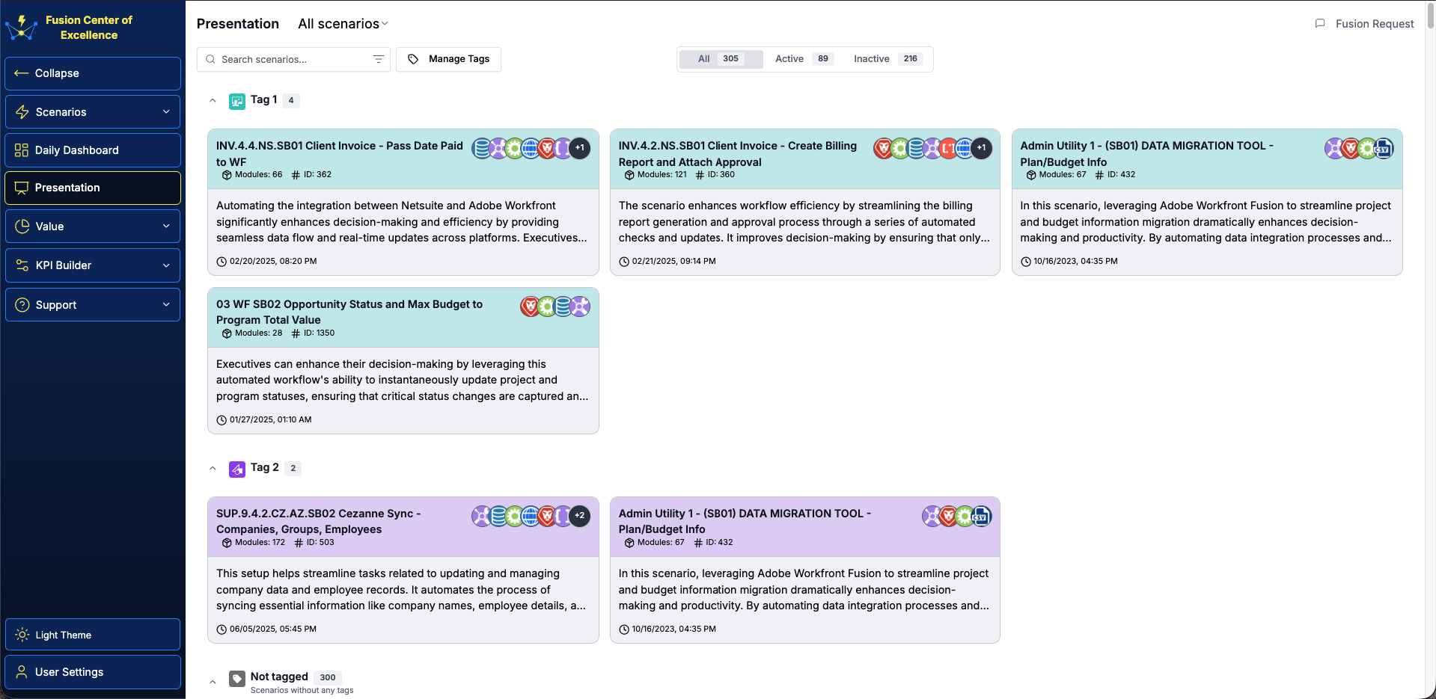This screenshot has width=1436, height=699.
Task: Click the Tag 1 count badge '4'
Action: point(291,100)
